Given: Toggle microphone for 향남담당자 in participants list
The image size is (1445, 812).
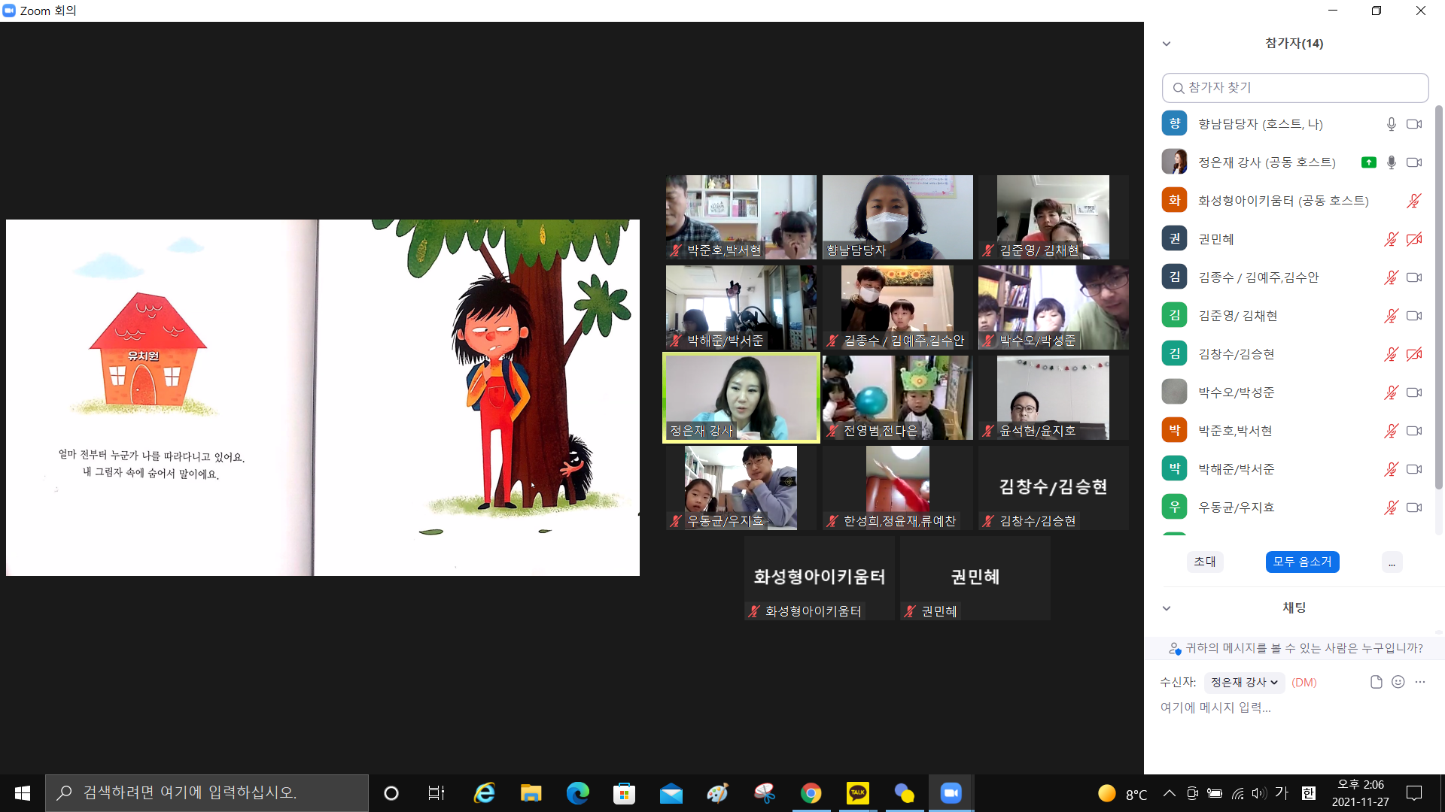Looking at the screenshot, I should click(1392, 124).
